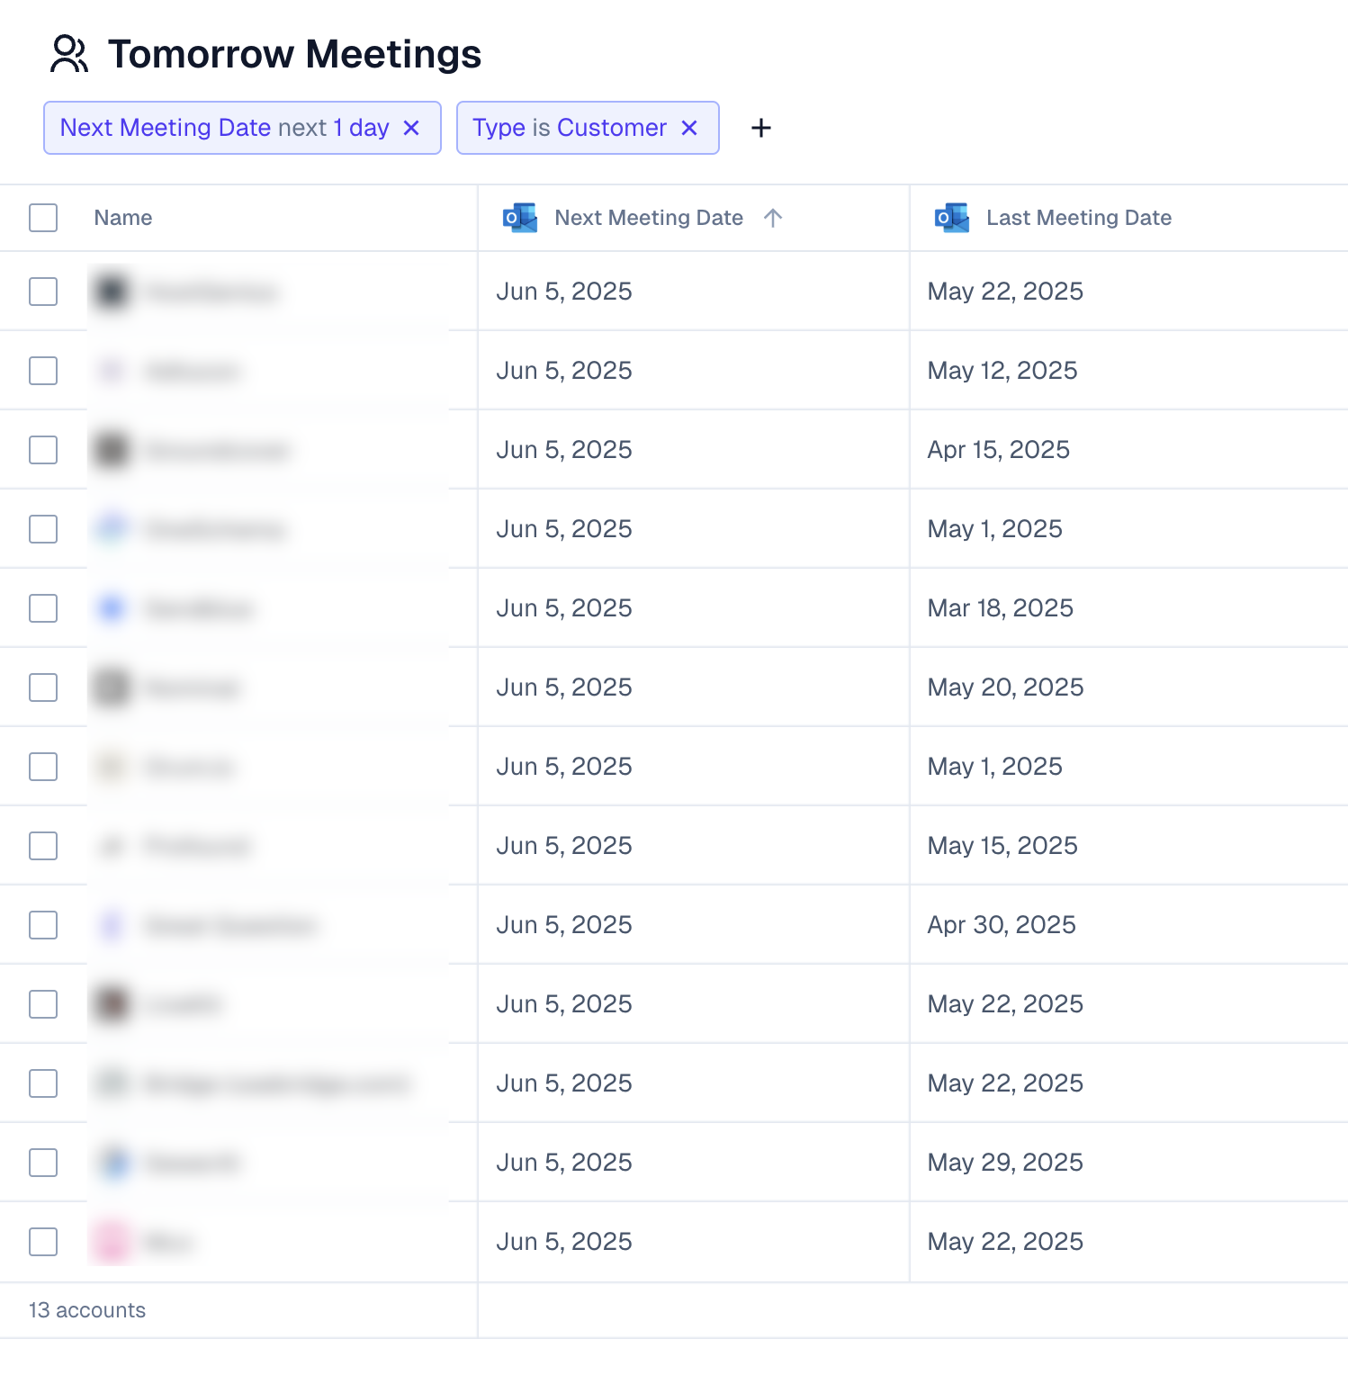Toggle the ascending sort arrow on Next Meeting Date
This screenshot has width=1348, height=1393.
coord(773,218)
